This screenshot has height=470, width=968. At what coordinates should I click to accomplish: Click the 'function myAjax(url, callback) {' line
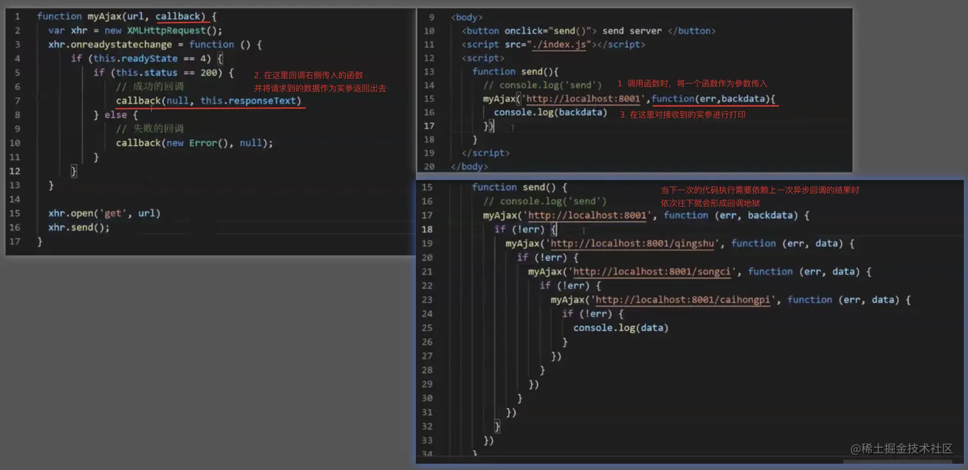click(127, 16)
